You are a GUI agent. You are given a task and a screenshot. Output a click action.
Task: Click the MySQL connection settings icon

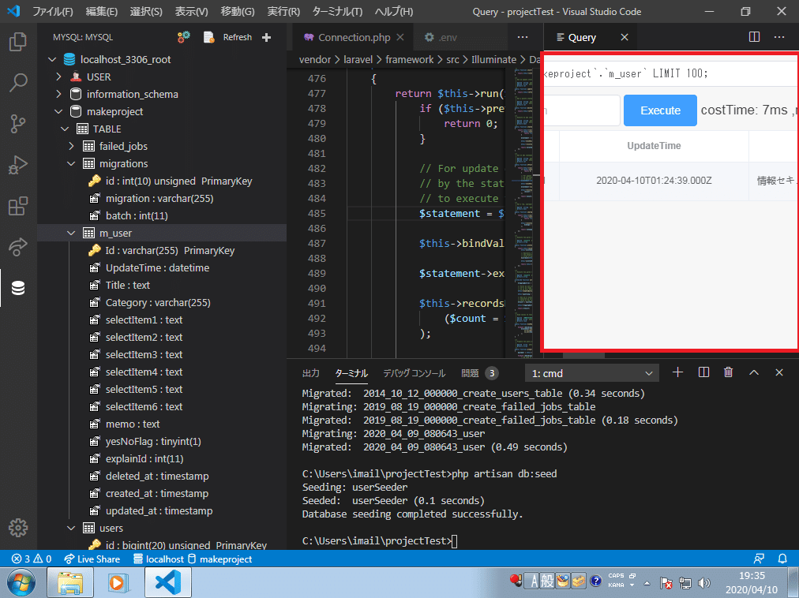coord(183,37)
